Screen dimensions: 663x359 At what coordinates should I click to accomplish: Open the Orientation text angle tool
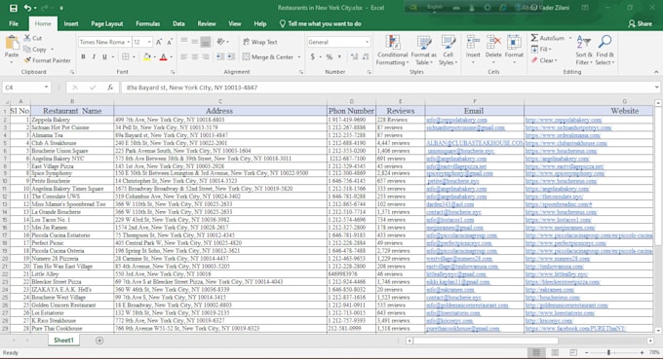220,41
